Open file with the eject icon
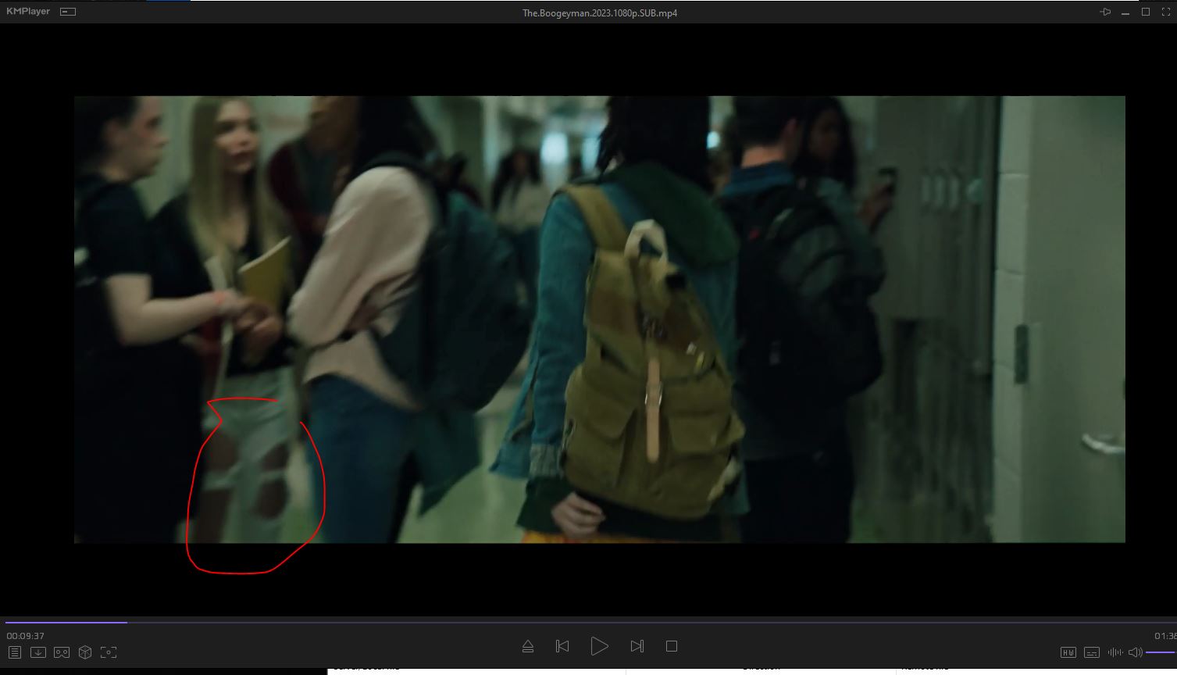Screen dimensions: 1177x675 pos(528,646)
